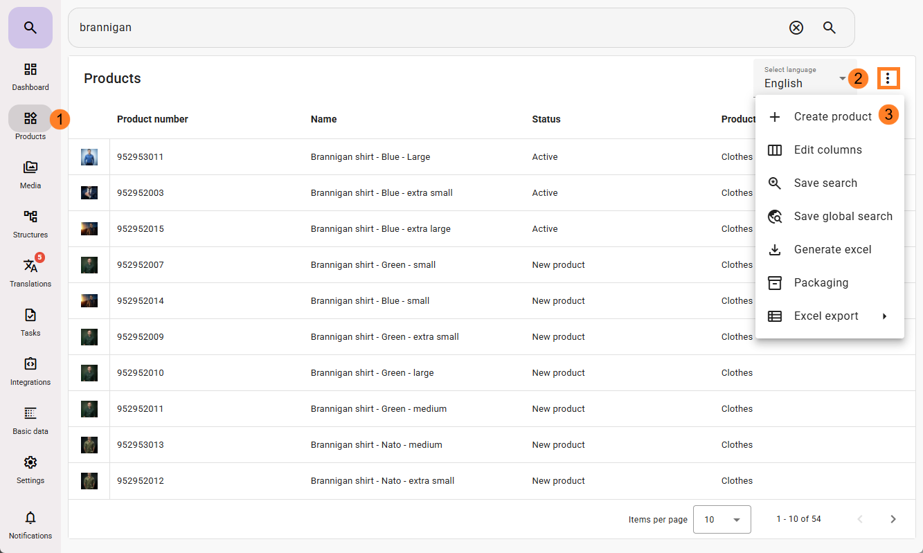Expand the Excel export submenu

pos(830,316)
